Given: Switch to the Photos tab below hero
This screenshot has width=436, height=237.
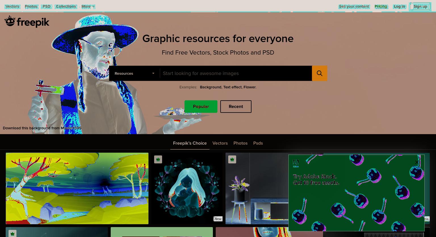Looking at the screenshot, I should pyautogui.click(x=240, y=143).
